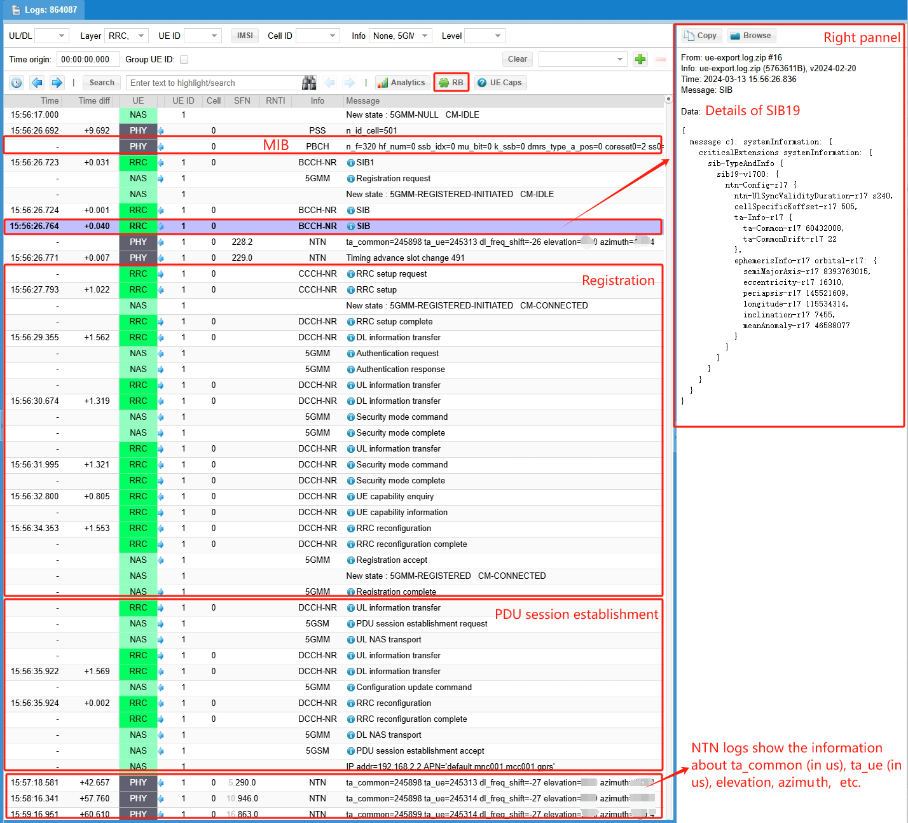Click the Copy button in right panel

pyautogui.click(x=701, y=36)
